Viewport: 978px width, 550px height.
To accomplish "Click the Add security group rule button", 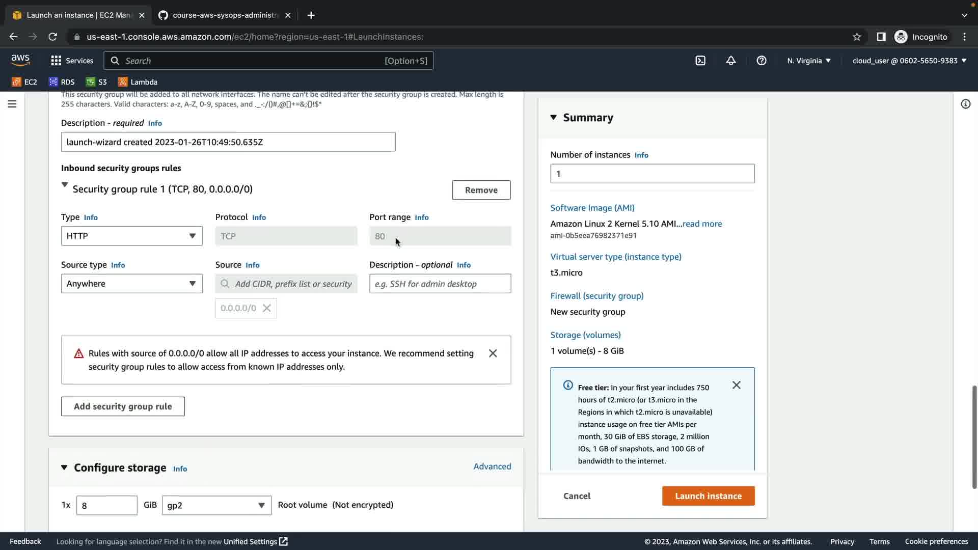I will (123, 406).
